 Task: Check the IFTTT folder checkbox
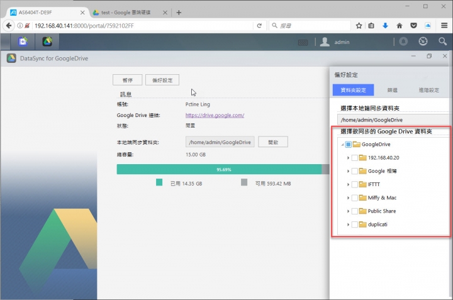354,184
